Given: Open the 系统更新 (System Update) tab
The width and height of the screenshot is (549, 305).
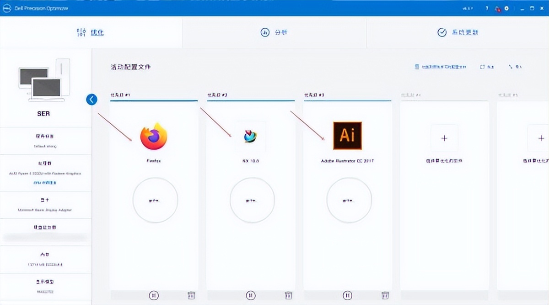Looking at the screenshot, I should (x=457, y=32).
